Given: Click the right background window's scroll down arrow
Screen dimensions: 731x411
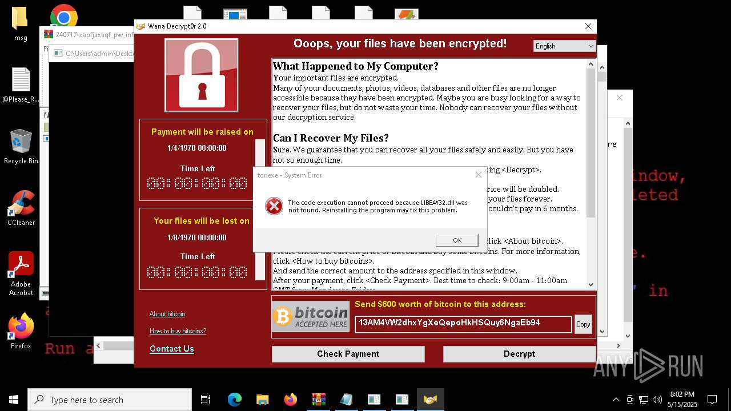Looking at the screenshot, I should tap(628, 336).
